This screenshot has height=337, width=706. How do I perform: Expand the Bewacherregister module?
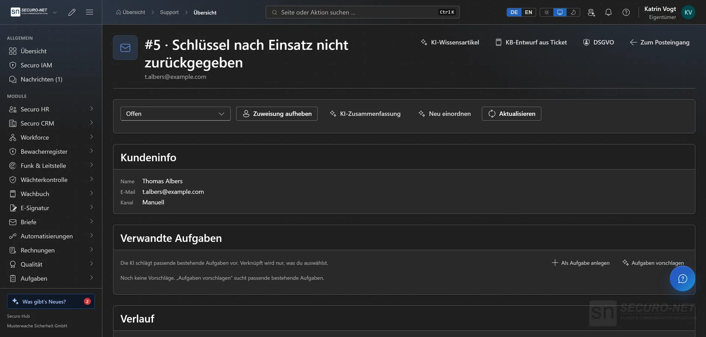pyautogui.click(x=91, y=151)
